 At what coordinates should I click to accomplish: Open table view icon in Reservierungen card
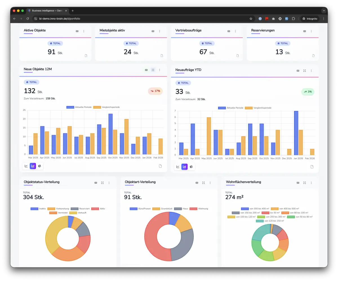click(x=304, y=31)
